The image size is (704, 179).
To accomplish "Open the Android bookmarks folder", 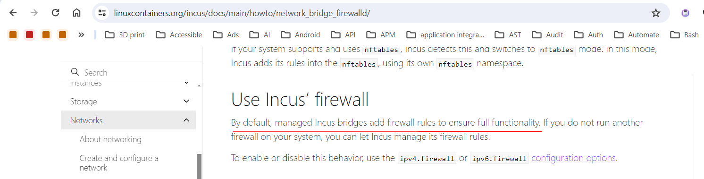I will (300, 34).
